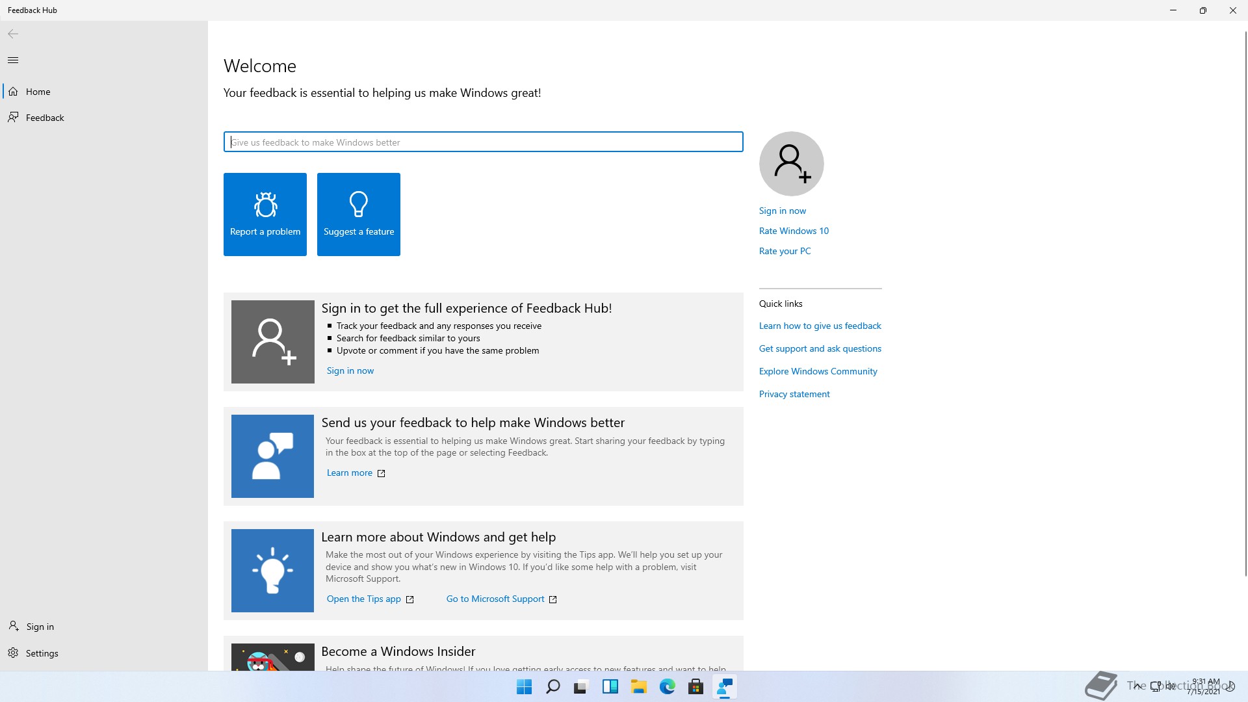Select Home in the navigation pane
Screen dimensions: 1248x702
(x=38, y=92)
